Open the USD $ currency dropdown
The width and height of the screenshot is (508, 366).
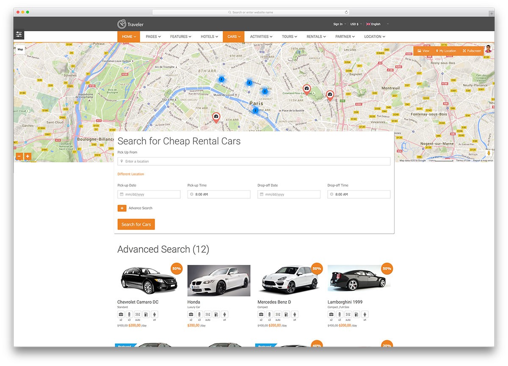point(356,24)
